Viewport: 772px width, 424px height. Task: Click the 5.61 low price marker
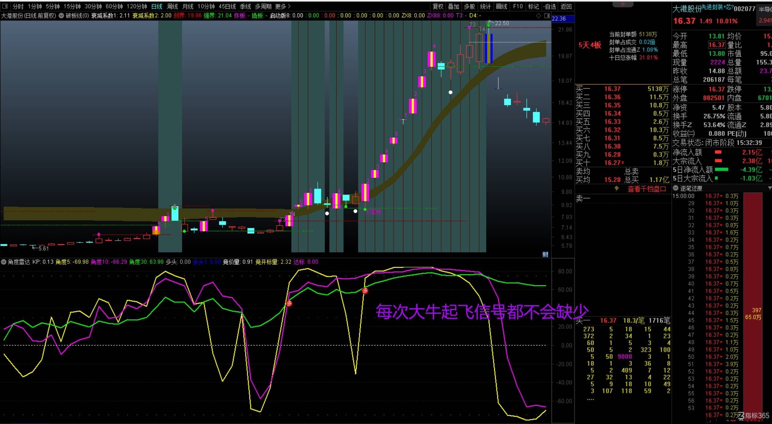pos(44,249)
